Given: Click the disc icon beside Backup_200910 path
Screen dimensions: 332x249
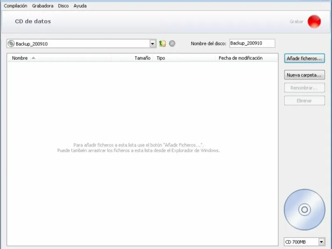Looking at the screenshot, I should 11,44.
